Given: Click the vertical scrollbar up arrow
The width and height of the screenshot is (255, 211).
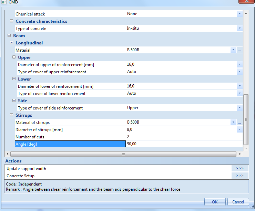Looking at the screenshot, I should click(246, 14).
